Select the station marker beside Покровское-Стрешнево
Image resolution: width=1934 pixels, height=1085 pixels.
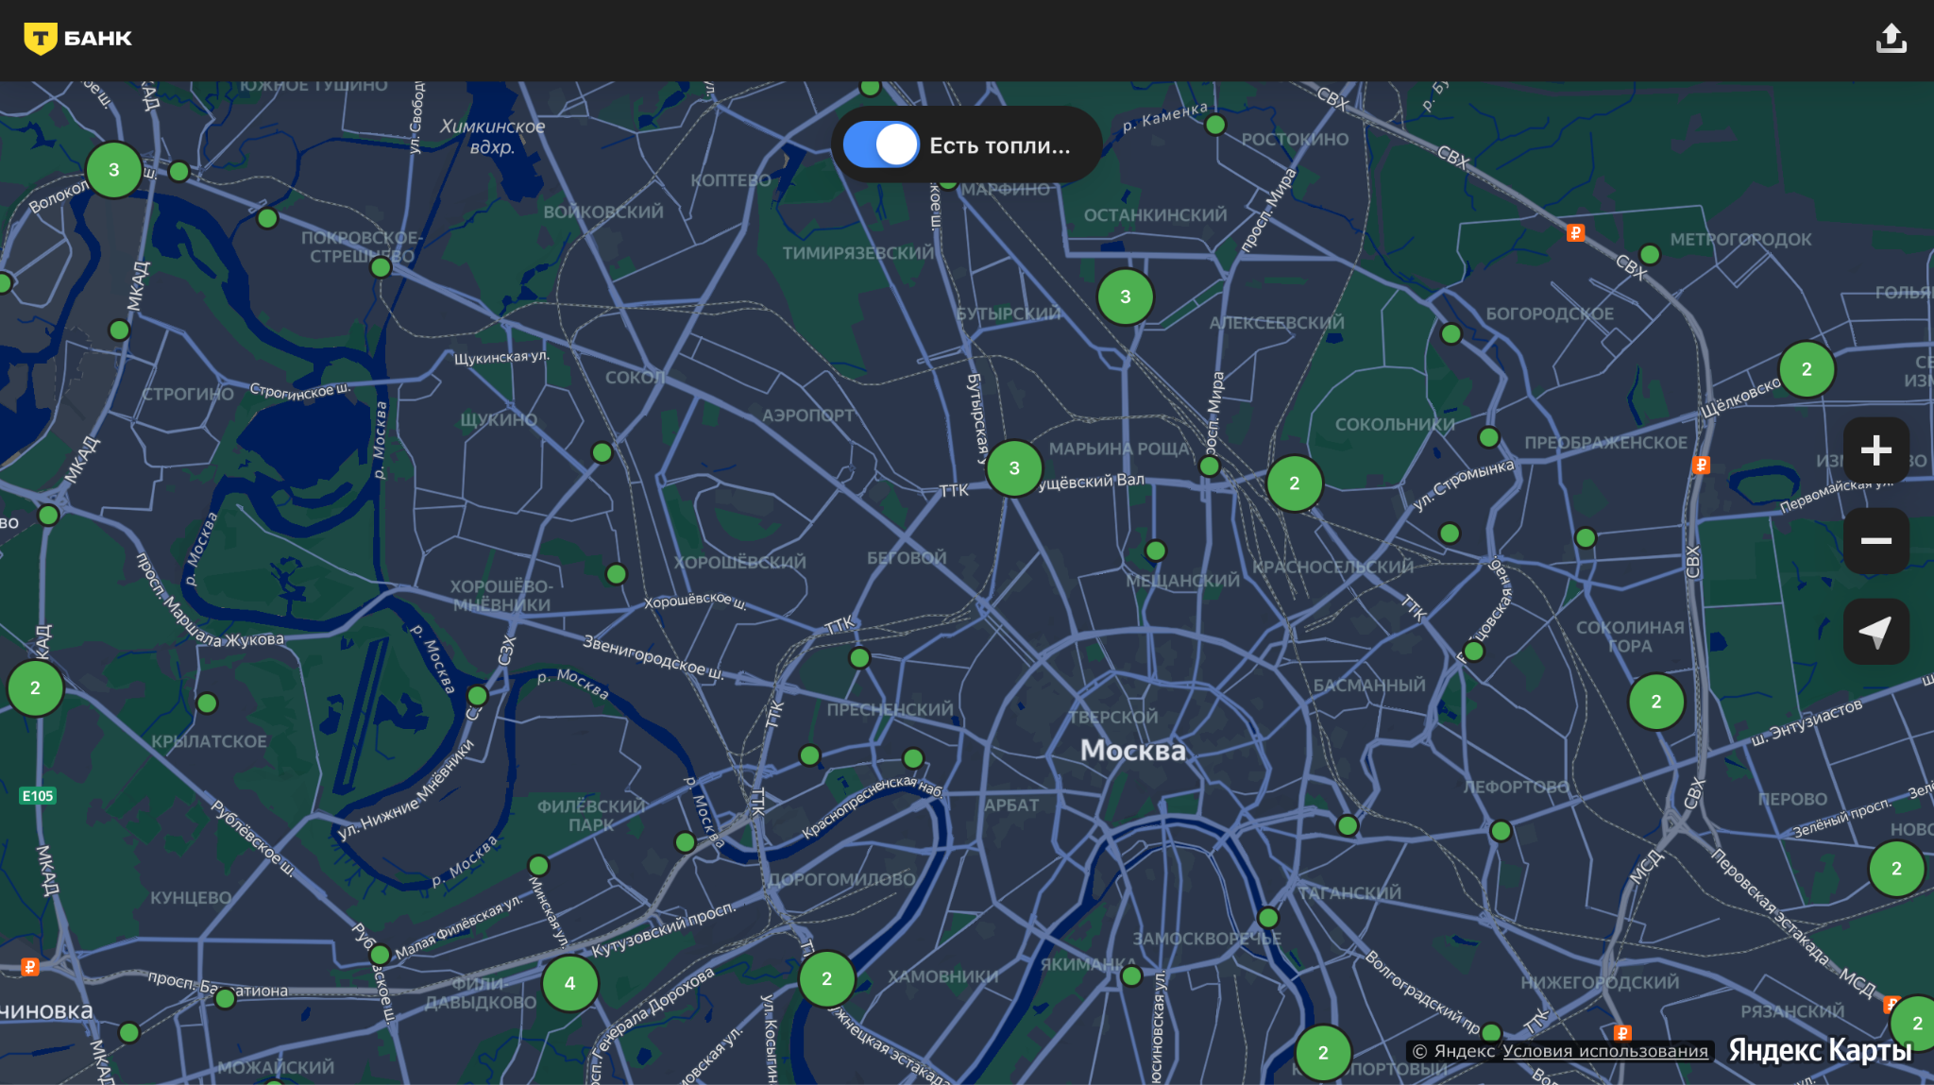coord(381,267)
